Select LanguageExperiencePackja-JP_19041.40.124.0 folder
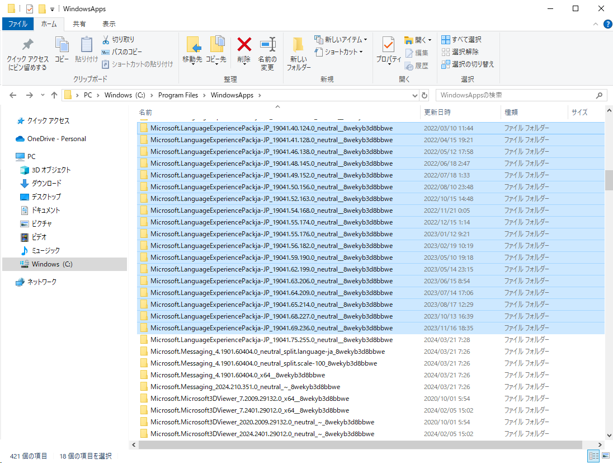The image size is (613, 463). click(371, 128)
